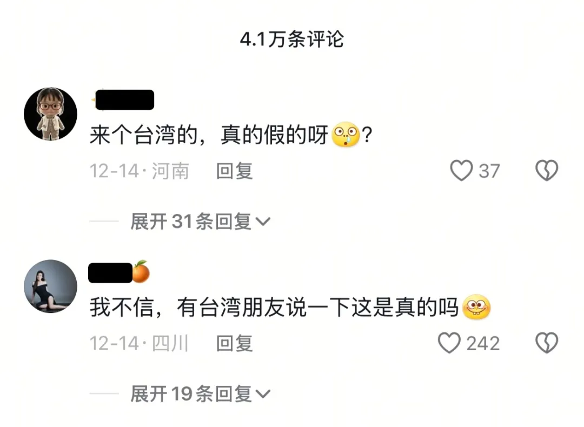Viewport: 584px width, 427px height.
Task: Expand 展开19条回复 replies
Action: pos(200,394)
